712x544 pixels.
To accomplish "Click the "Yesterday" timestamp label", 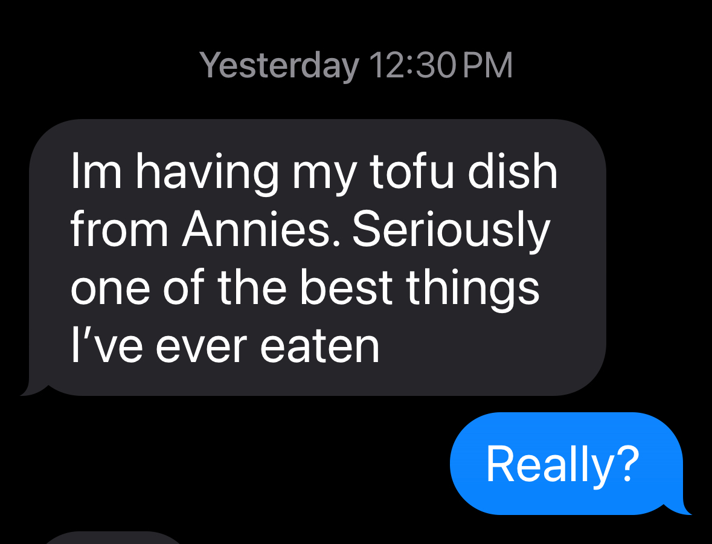I will (x=278, y=65).
